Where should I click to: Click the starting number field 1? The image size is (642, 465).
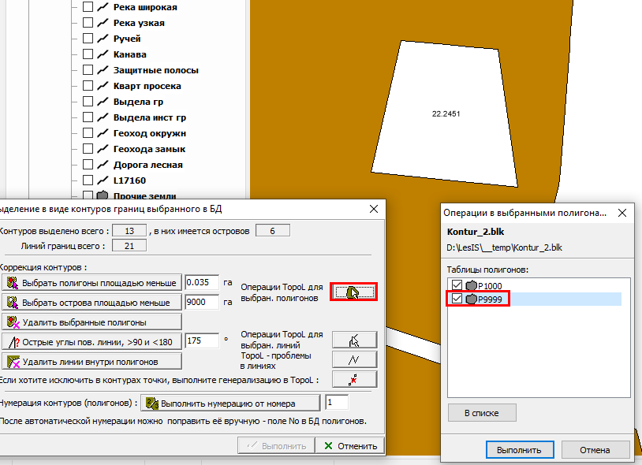337,403
